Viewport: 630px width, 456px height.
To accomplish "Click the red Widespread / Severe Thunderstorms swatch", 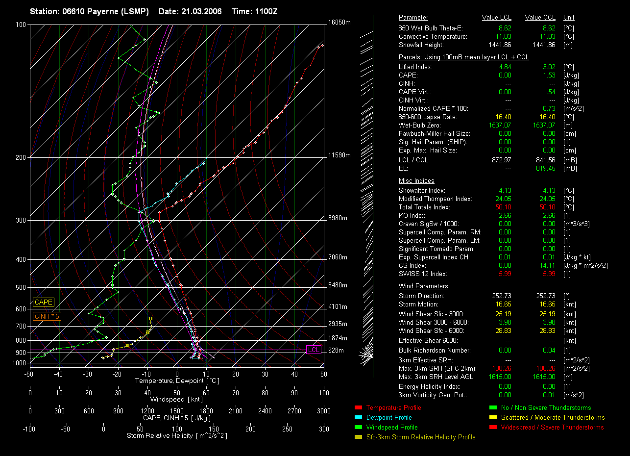I will pos(493,427).
